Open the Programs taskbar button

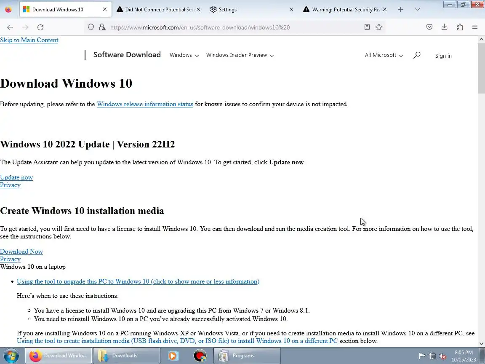point(247,356)
